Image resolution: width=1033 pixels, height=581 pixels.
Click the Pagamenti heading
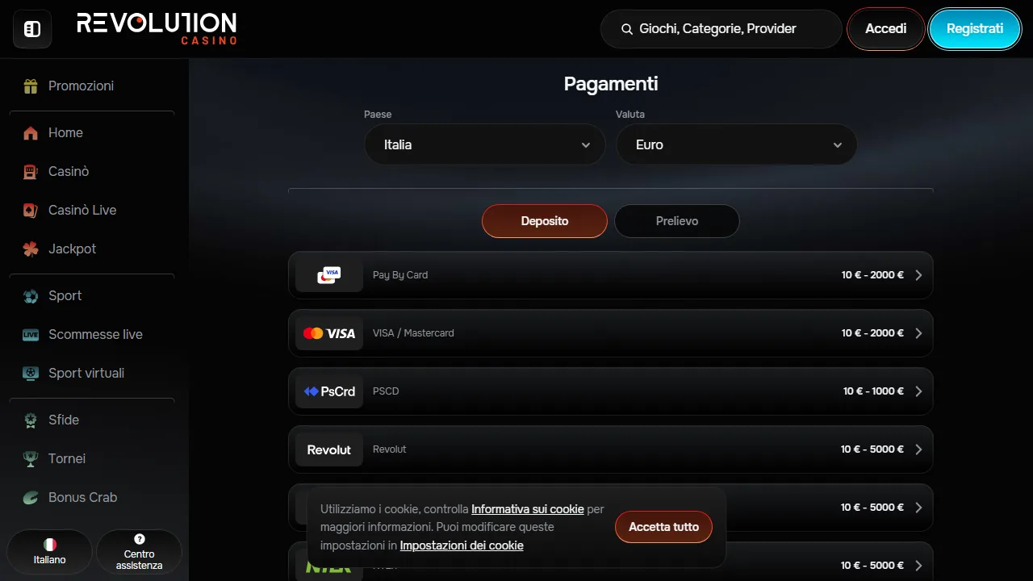[x=611, y=83]
